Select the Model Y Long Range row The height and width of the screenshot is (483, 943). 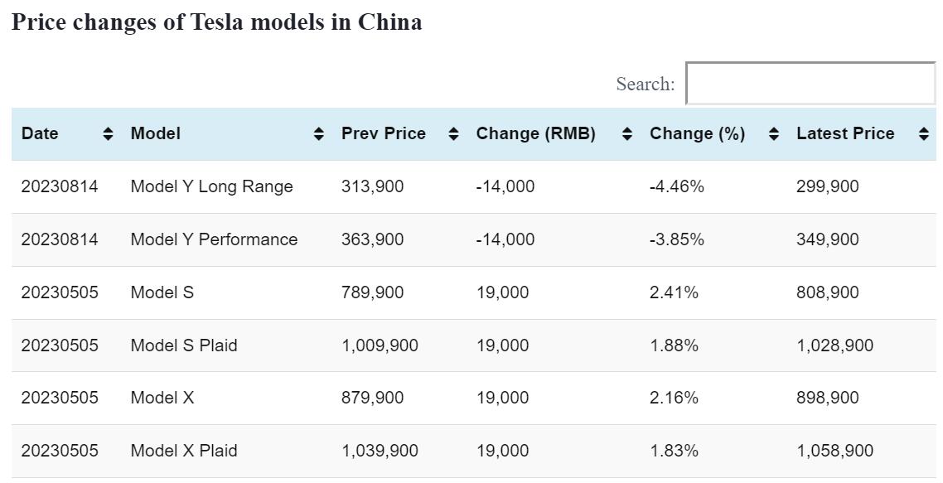pyautogui.click(x=211, y=186)
